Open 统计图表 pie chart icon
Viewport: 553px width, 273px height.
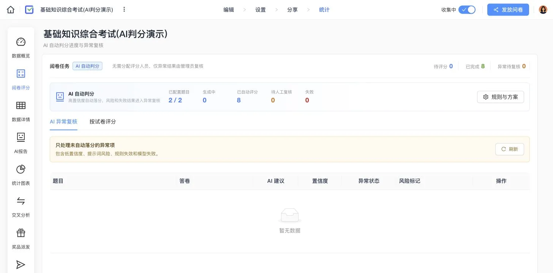[x=21, y=169]
